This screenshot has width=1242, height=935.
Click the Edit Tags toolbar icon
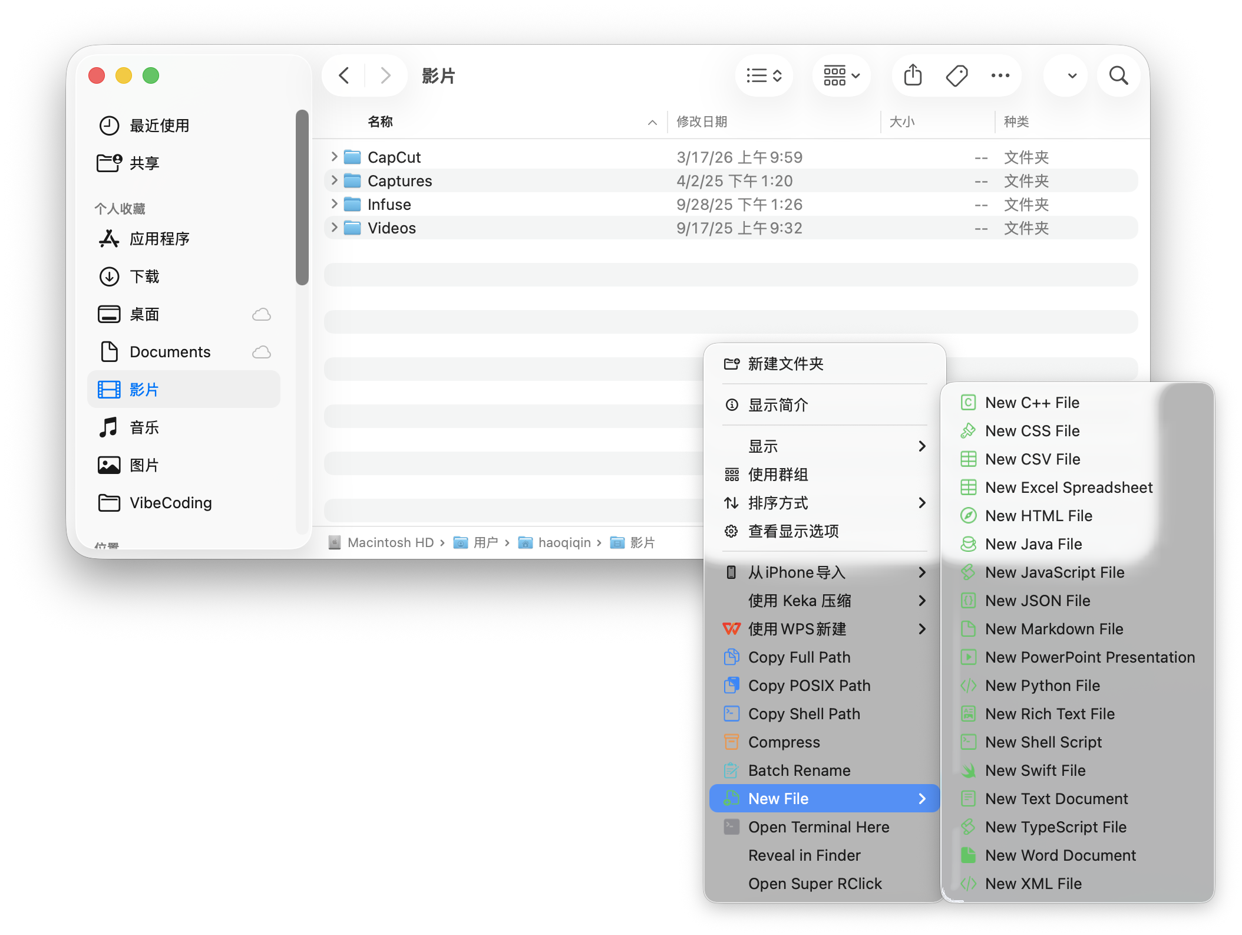pos(956,75)
